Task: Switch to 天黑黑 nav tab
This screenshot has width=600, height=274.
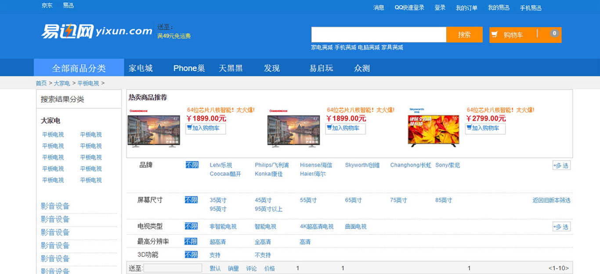Action: [231, 68]
